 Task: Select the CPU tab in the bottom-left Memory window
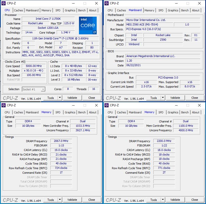click(x=7, y=112)
